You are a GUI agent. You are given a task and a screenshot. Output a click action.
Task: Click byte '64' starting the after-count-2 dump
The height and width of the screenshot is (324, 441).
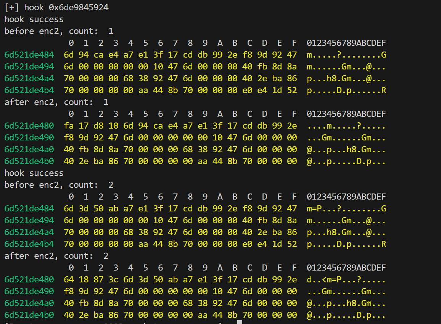[x=69, y=279]
